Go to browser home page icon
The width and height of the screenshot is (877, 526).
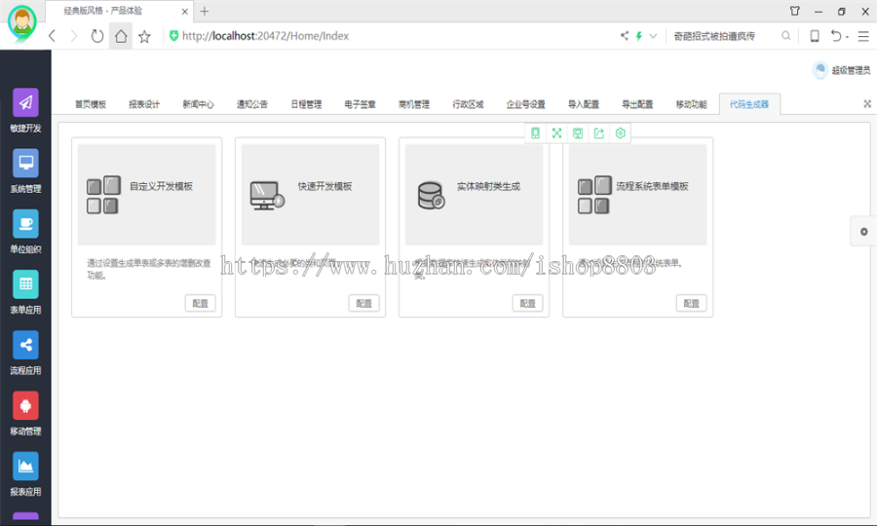pyautogui.click(x=121, y=36)
